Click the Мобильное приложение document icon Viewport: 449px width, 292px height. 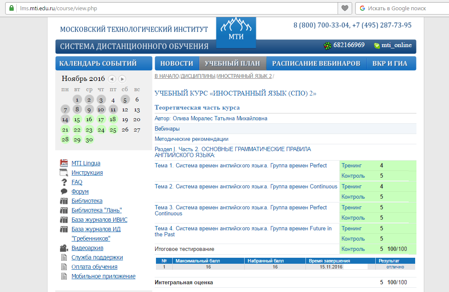click(64, 276)
